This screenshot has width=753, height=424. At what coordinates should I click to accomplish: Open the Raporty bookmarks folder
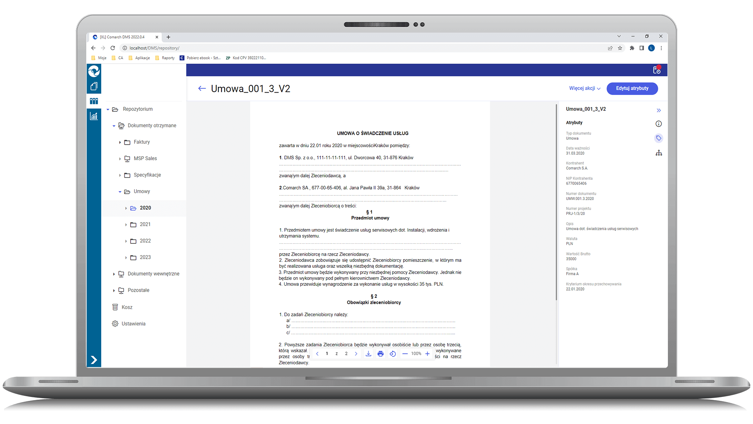165,58
